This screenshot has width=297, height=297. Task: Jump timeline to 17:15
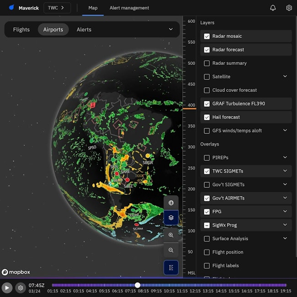coord(260,291)
